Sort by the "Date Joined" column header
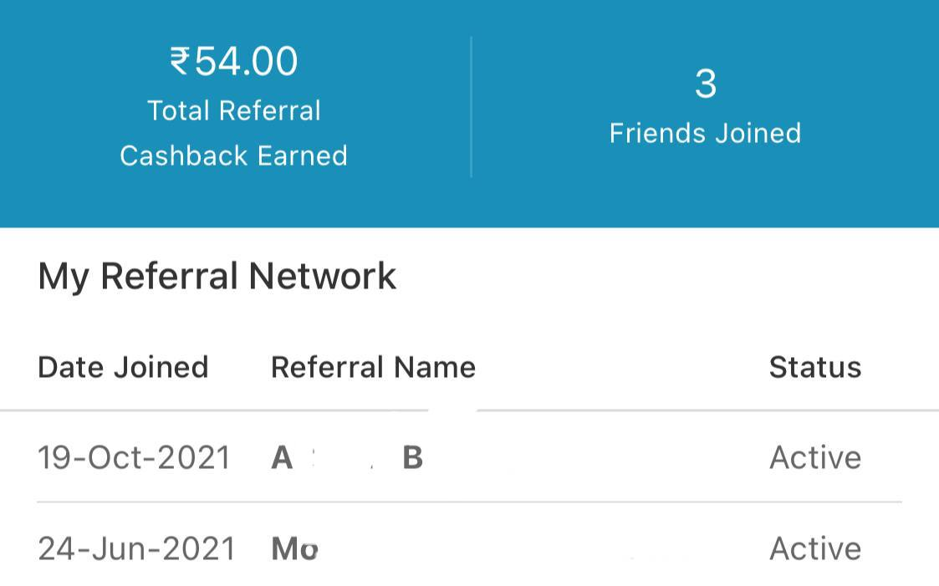Image resolution: width=939 pixels, height=586 pixels. click(123, 367)
